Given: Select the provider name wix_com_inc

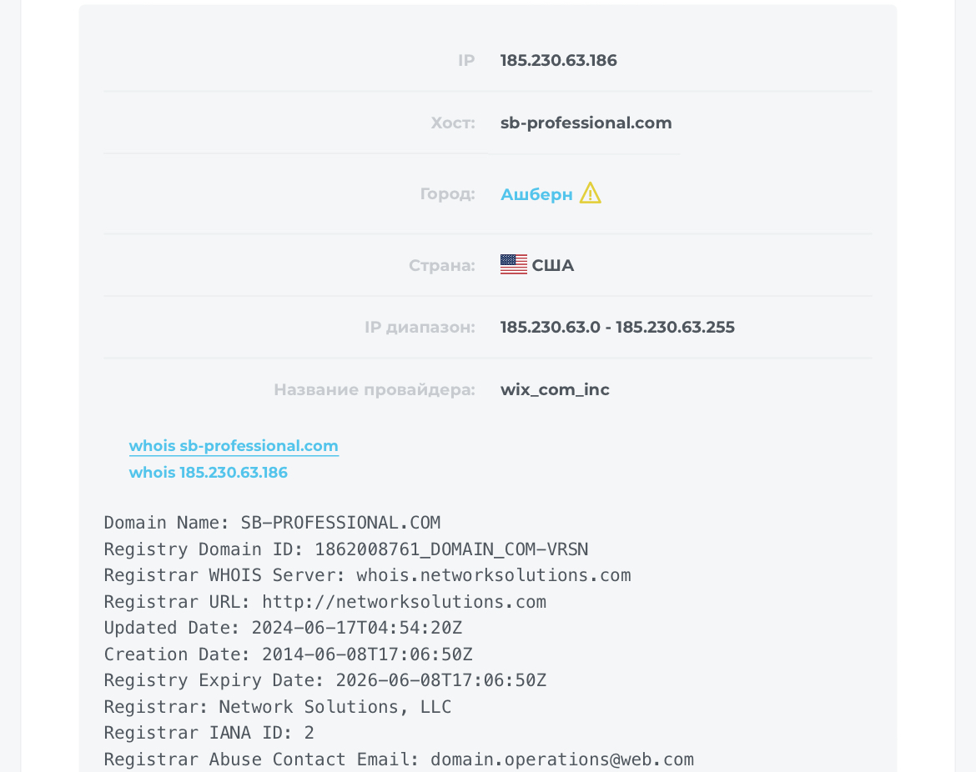Looking at the screenshot, I should coord(555,389).
